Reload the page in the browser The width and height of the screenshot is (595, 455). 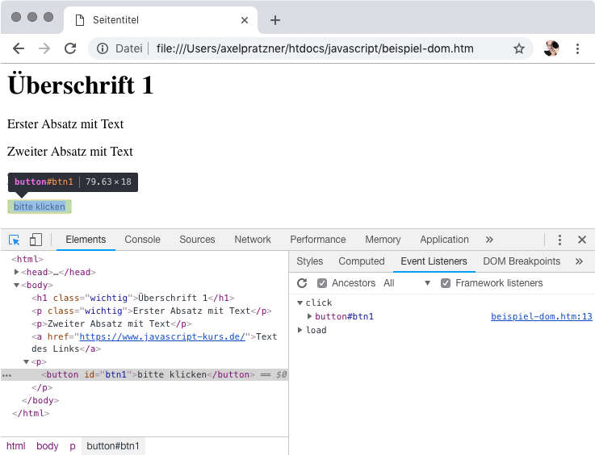pos(70,48)
